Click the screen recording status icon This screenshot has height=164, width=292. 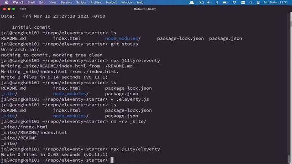(x=201, y=2)
